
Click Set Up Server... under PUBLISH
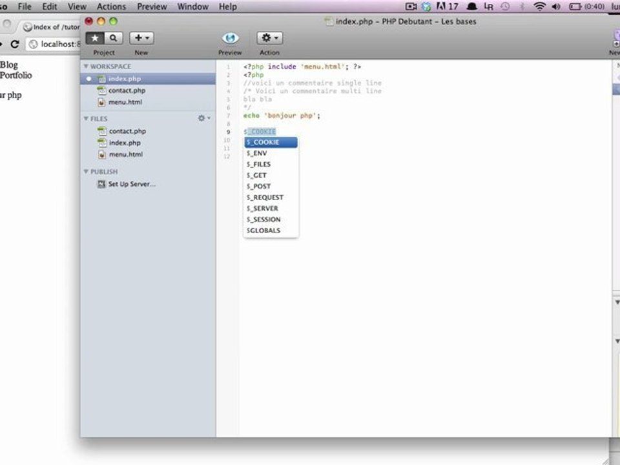(x=132, y=184)
